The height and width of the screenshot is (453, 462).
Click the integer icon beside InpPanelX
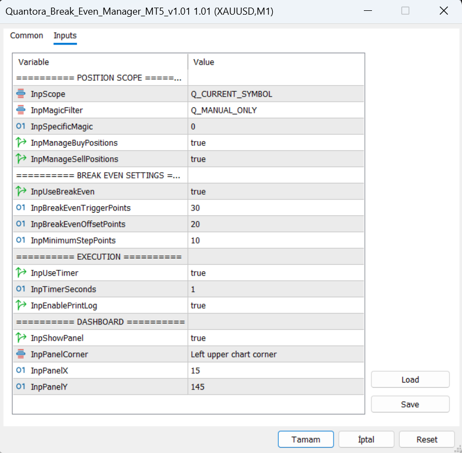point(21,371)
